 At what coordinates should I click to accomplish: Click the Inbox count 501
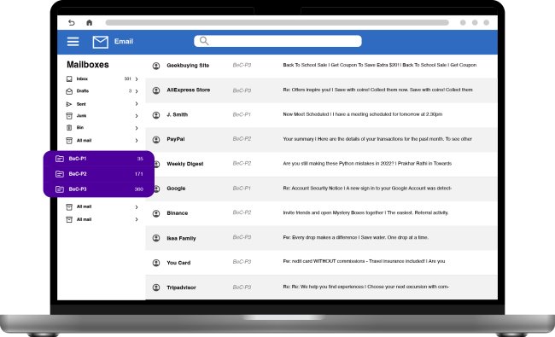[128, 78]
